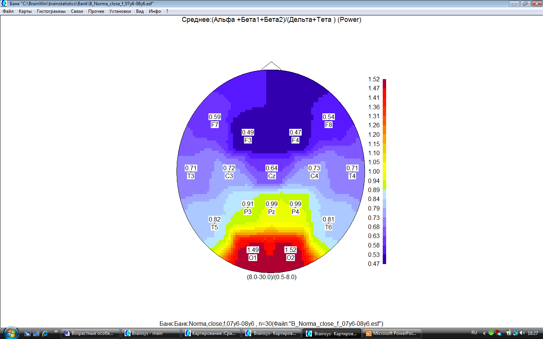Open the Установки menu
Image resolution: width=543 pixels, height=339 pixels.
click(120, 11)
